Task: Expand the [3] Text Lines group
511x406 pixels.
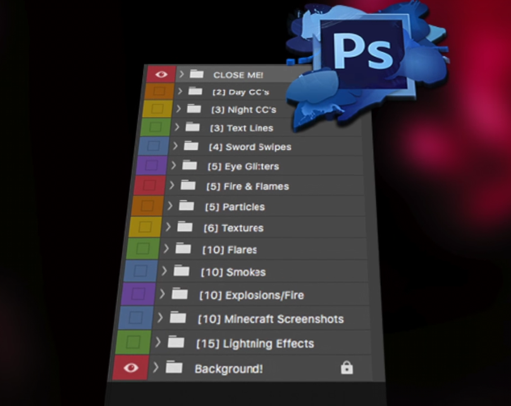Action: (176, 127)
